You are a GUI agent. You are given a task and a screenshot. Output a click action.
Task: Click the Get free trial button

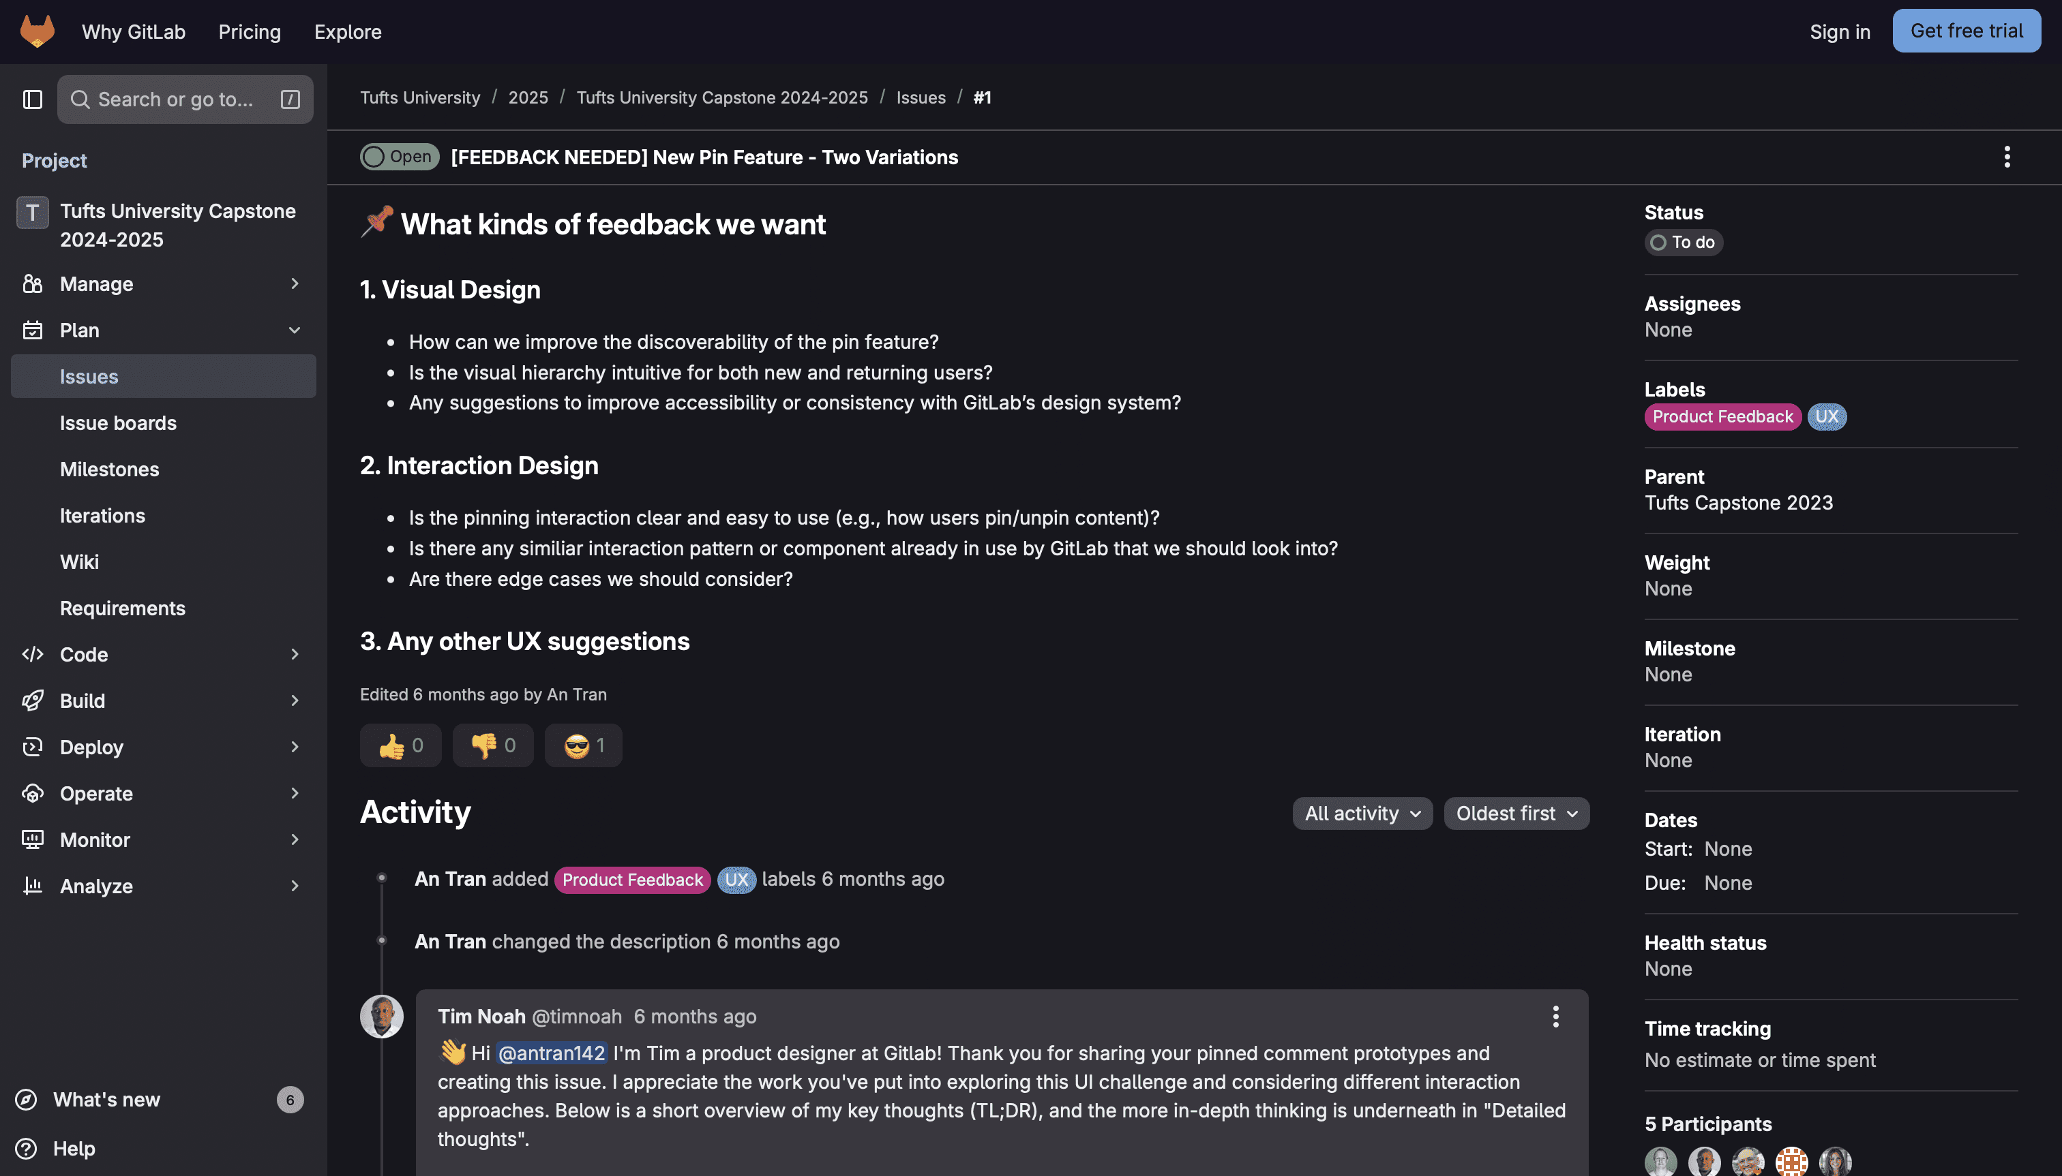pyautogui.click(x=1966, y=31)
